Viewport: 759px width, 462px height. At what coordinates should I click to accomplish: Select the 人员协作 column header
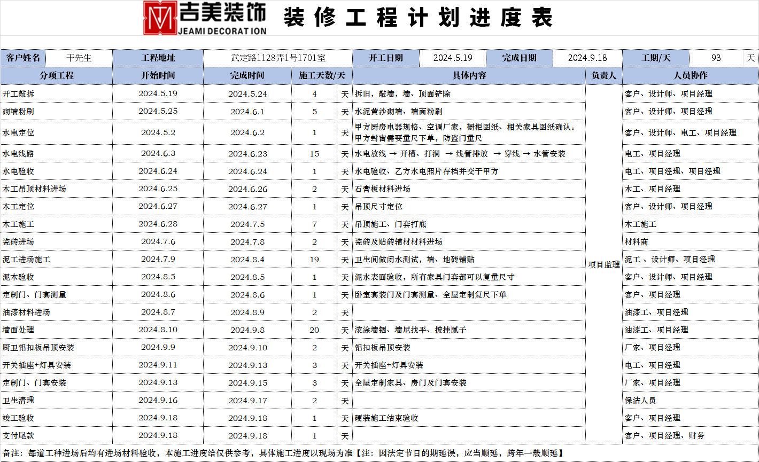(x=690, y=76)
